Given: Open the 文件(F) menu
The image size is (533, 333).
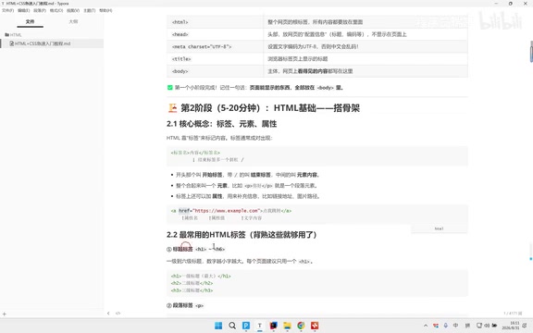Looking at the screenshot, I should click(7, 10).
